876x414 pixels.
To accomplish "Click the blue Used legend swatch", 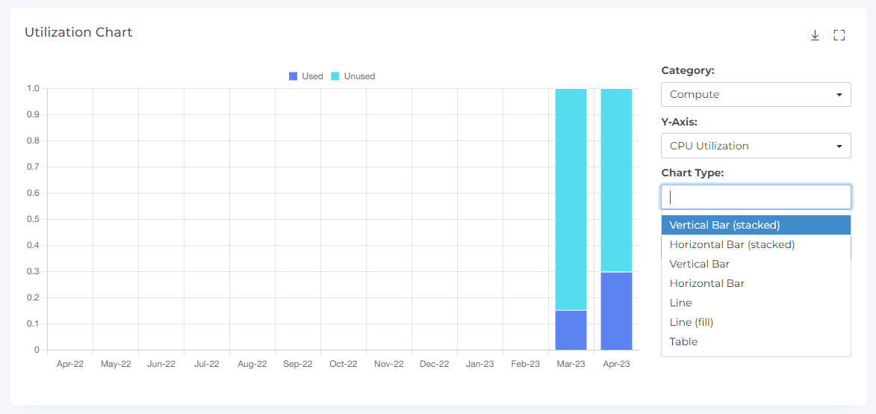I will 293,76.
